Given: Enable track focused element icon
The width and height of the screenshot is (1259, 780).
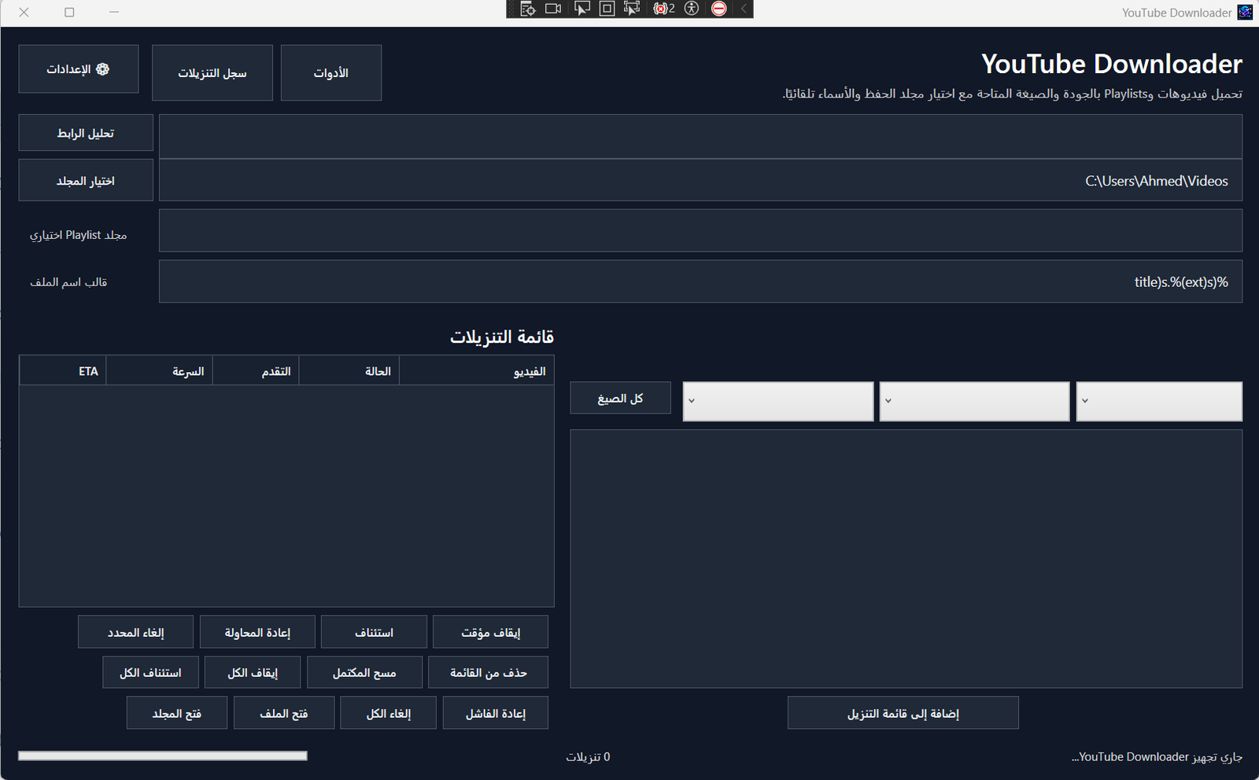Looking at the screenshot, I should pos(632,9).
